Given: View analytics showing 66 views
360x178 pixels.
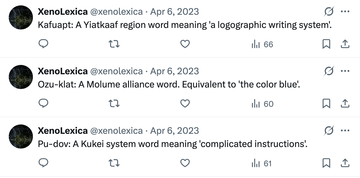Looking at the screenshot, I should coord(262,44).
